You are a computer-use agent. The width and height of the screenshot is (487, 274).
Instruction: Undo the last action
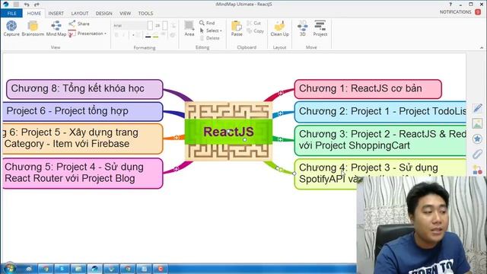27,5
